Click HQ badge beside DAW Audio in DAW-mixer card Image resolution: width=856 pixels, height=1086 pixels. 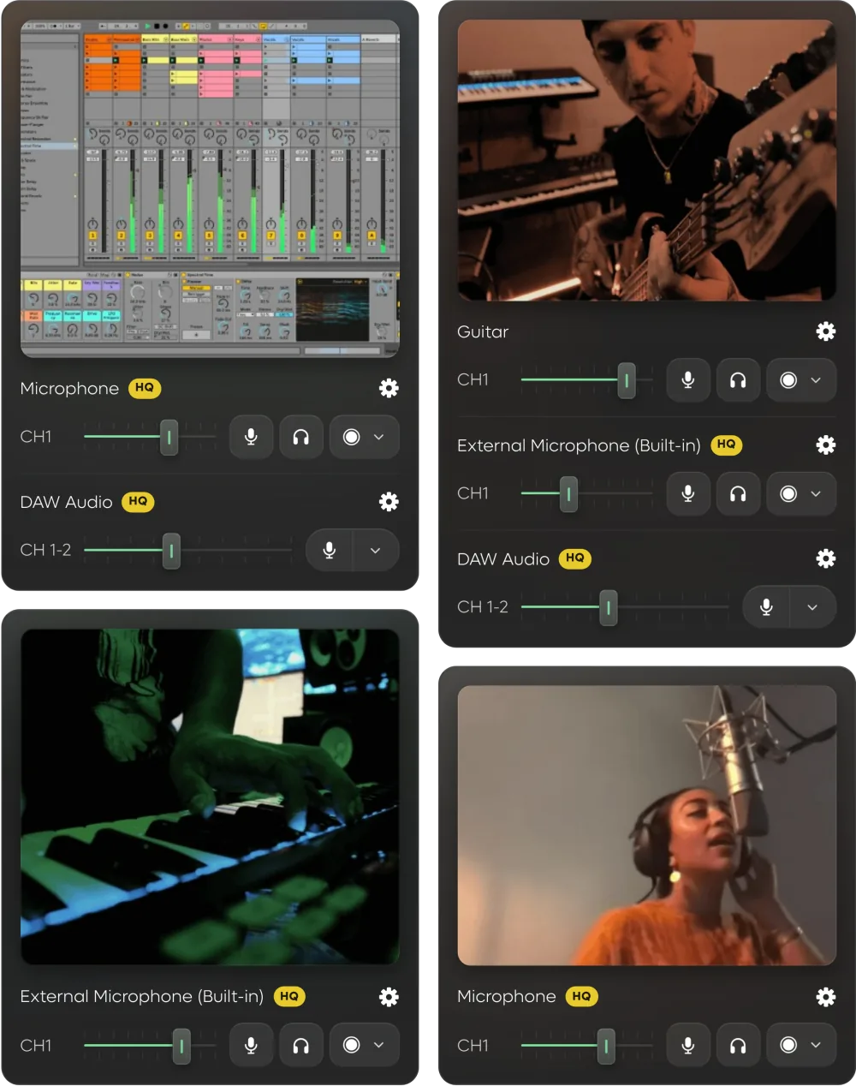click(138, 502)
